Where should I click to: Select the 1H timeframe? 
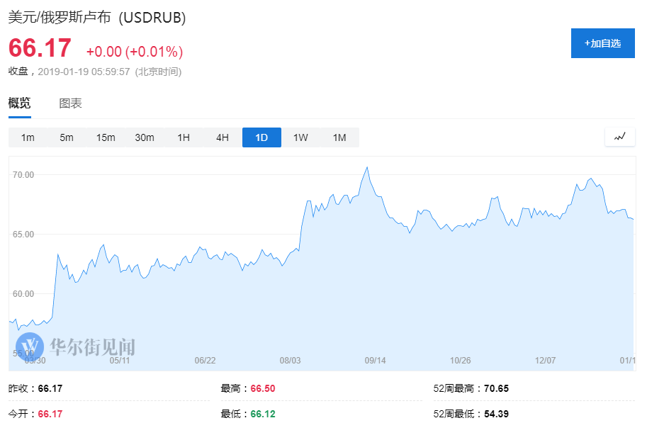click(184, 137)
